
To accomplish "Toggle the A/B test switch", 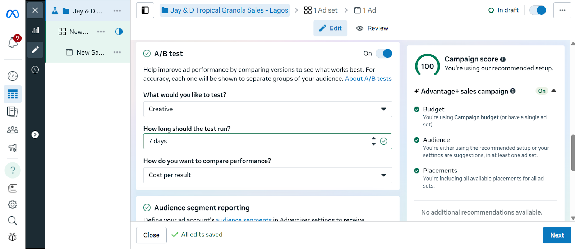I will point(384,54).
